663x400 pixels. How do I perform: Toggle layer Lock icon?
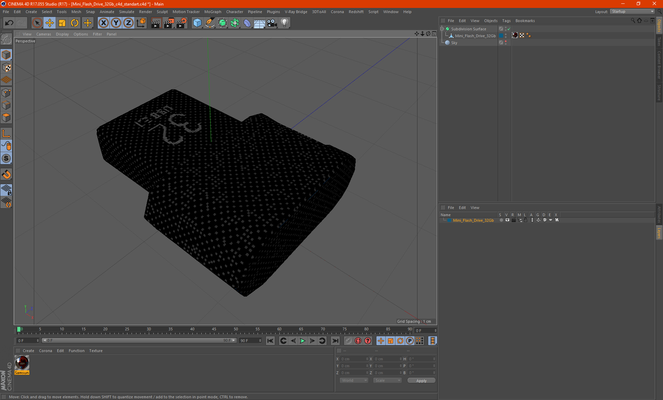[x=526, y=220]
